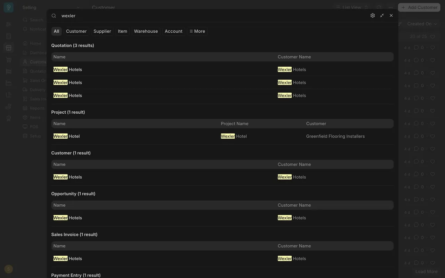Image resolution: width=445 pixels, height=278 pixels.
Task: Click the Home icon in the sidebar
Action: click(x=25, y=43)
